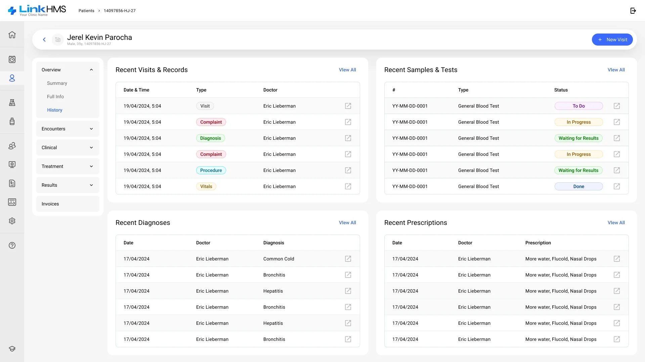Open the settings gear icon in sidebar
Screen dimensions: 645x362
click(x=12, y=221)
